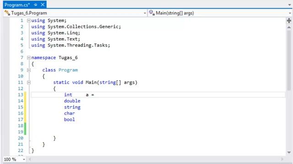Click the 'char' keyword on line 16
Image resolution: width=293 pixels, height=164 pixels.
point(69,113)
